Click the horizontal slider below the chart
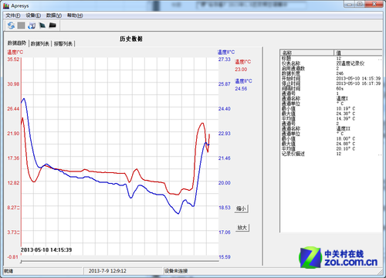 click(x=120, y=262)
